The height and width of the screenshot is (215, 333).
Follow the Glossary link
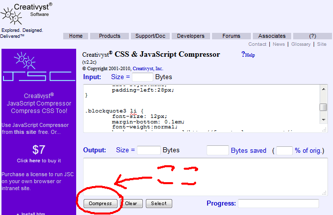[301, 44]
